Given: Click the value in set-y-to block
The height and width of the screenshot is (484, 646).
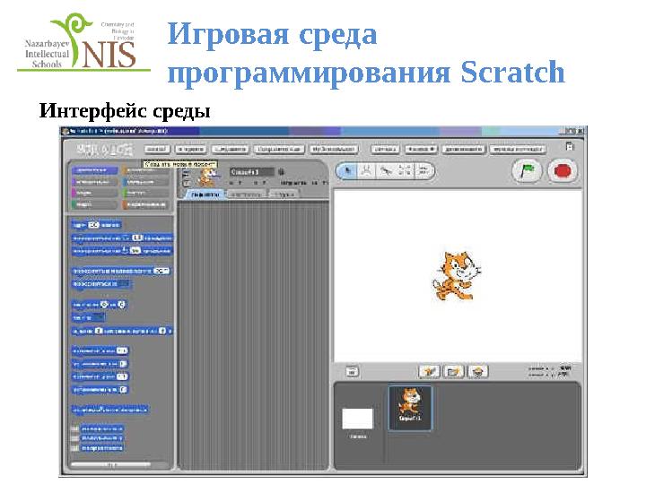Looking at the screenshot, I should (x=123, y=389).
